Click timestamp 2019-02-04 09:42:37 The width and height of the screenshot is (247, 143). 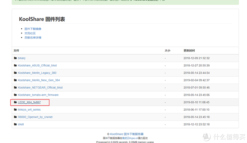point(197,80)
